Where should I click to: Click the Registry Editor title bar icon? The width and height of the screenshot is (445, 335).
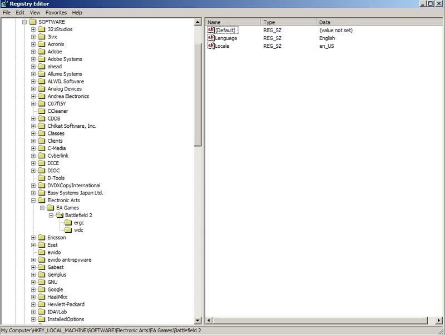coord(4,4)
